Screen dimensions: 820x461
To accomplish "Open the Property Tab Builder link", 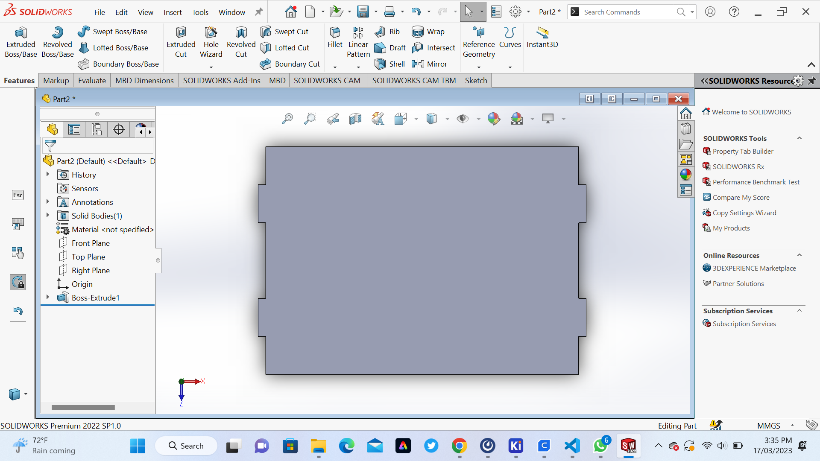I will point(744,151).
